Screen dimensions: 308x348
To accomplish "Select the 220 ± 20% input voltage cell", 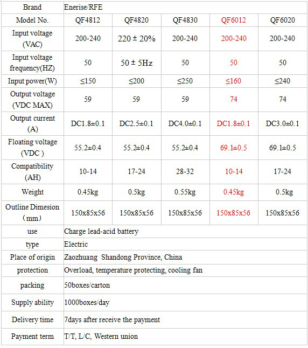I will coord(136,39).
